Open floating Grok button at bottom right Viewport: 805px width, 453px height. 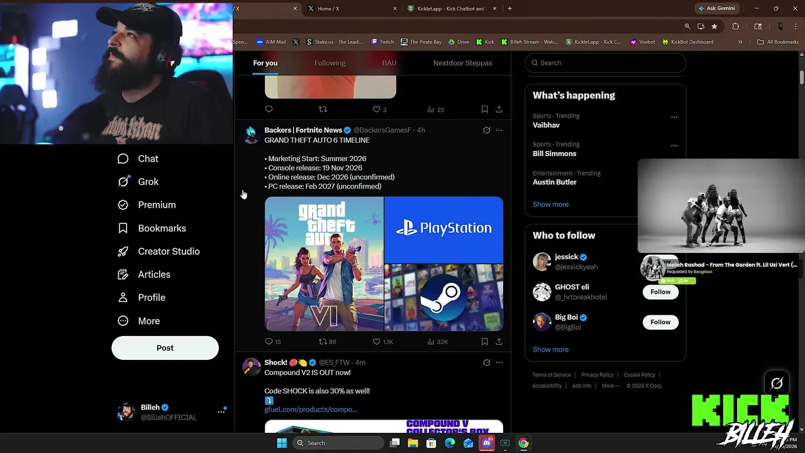[x=777, y=383]
